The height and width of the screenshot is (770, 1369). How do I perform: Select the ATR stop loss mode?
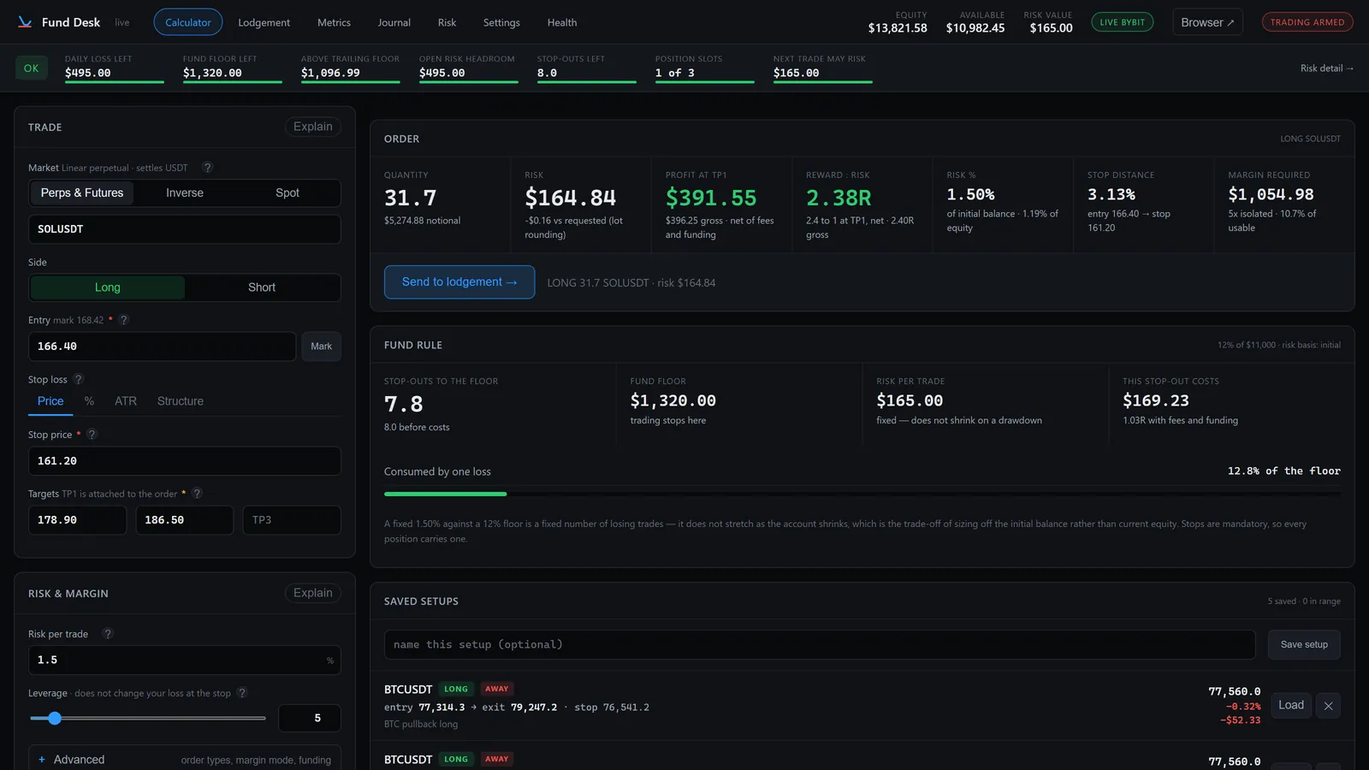point(126,401)
